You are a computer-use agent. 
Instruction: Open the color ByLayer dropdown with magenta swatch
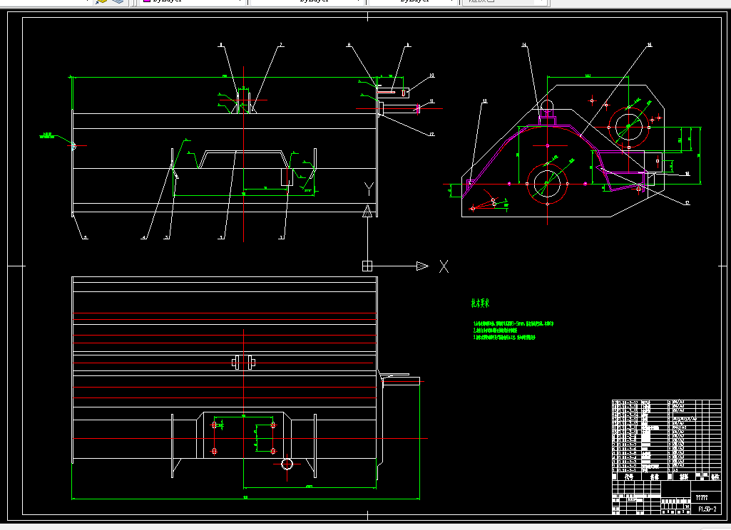(x=193, y=1)
